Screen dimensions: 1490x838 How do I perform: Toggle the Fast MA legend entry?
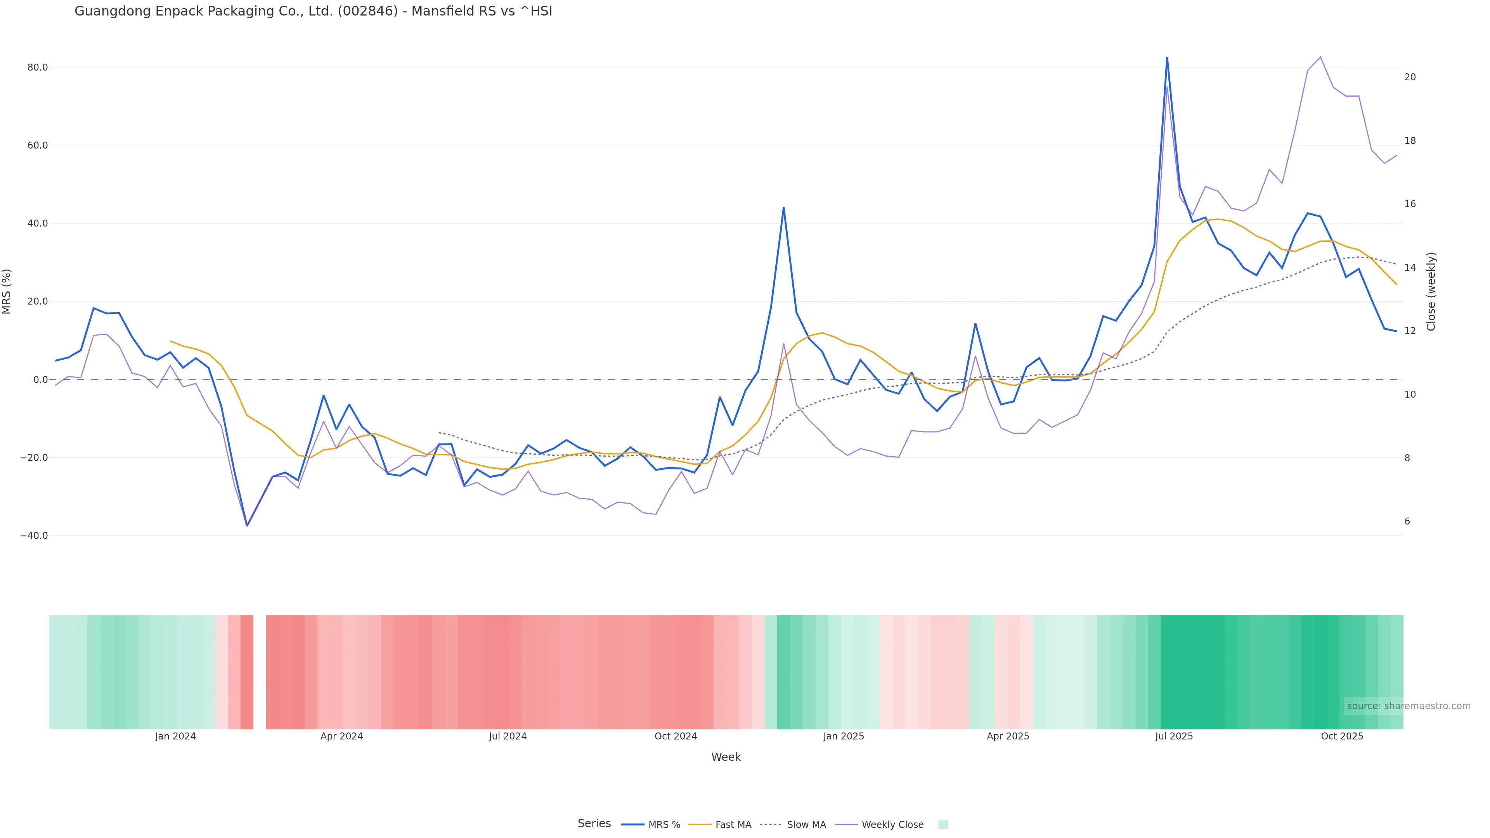pos(733,825)
